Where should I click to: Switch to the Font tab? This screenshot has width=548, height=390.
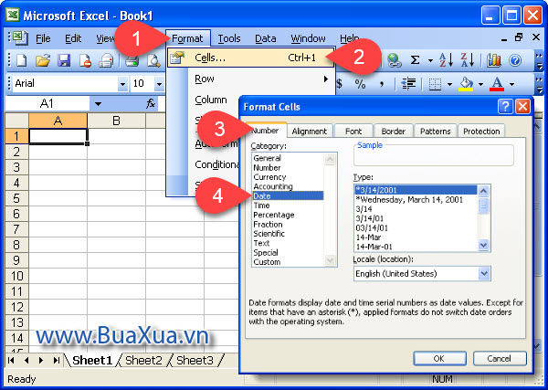353,131
